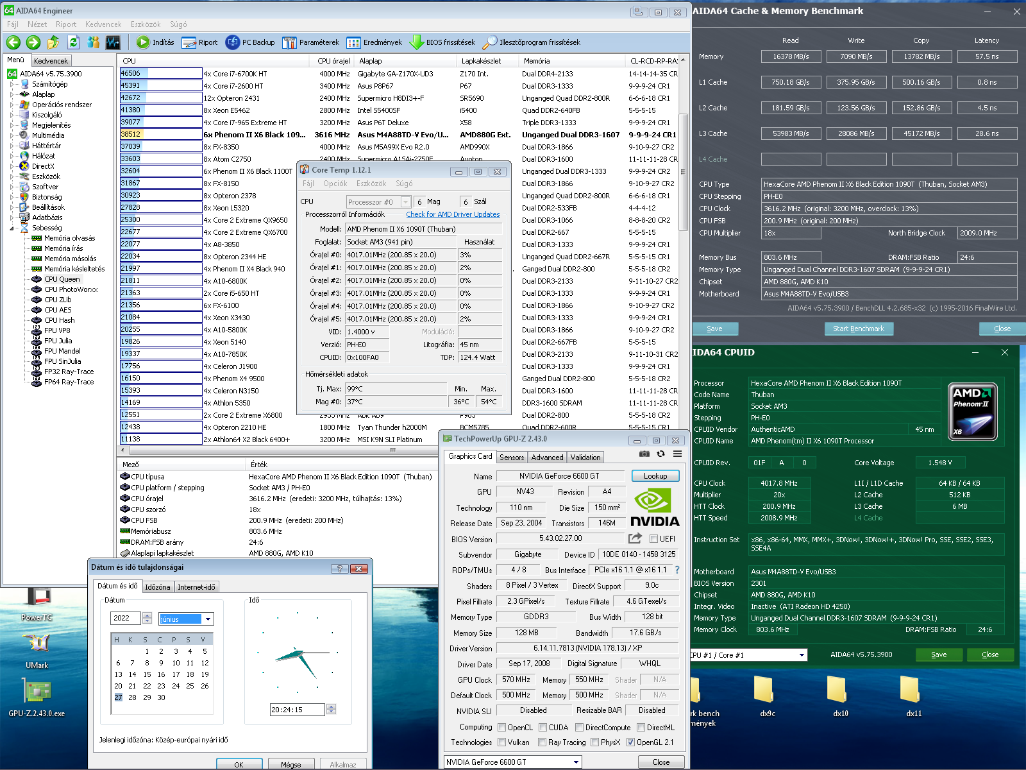
Task: Increase the year with the spinner up arrow
Action: 147,615
